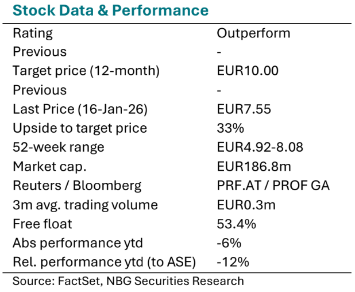Viewport: 355px width, 292px height.
Task: Click the Stock Data & Performance heading
Action: tap(110, 10)
